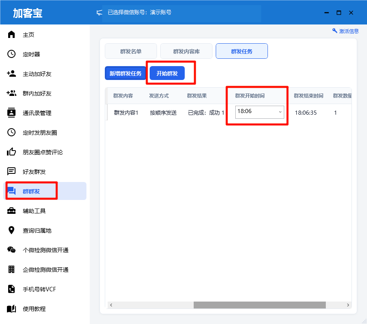Select the 已完成：成功 1 cell
Image resolution: width=367 pixels, height=324 pixels.
(206, 113)
